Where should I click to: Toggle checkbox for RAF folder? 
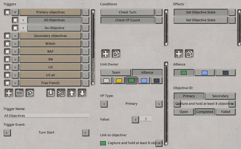click(7, 52)
